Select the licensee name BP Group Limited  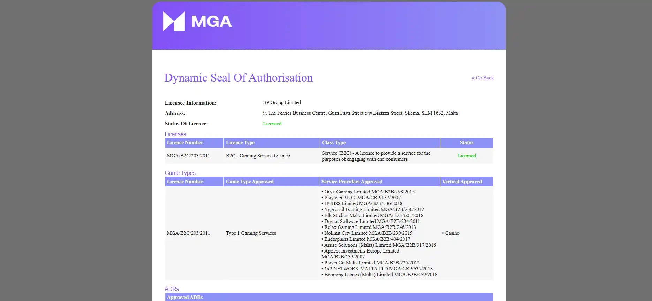(282, 102)
